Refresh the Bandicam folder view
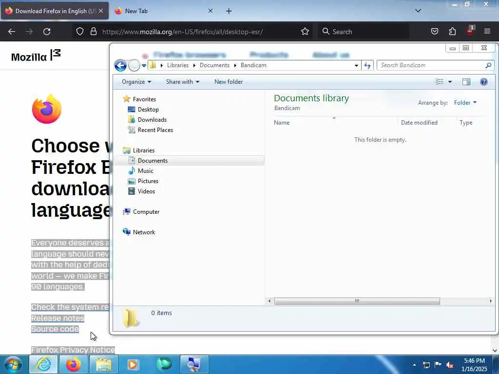499x374 pixels. pyautogui.click(x=367, y=66)
